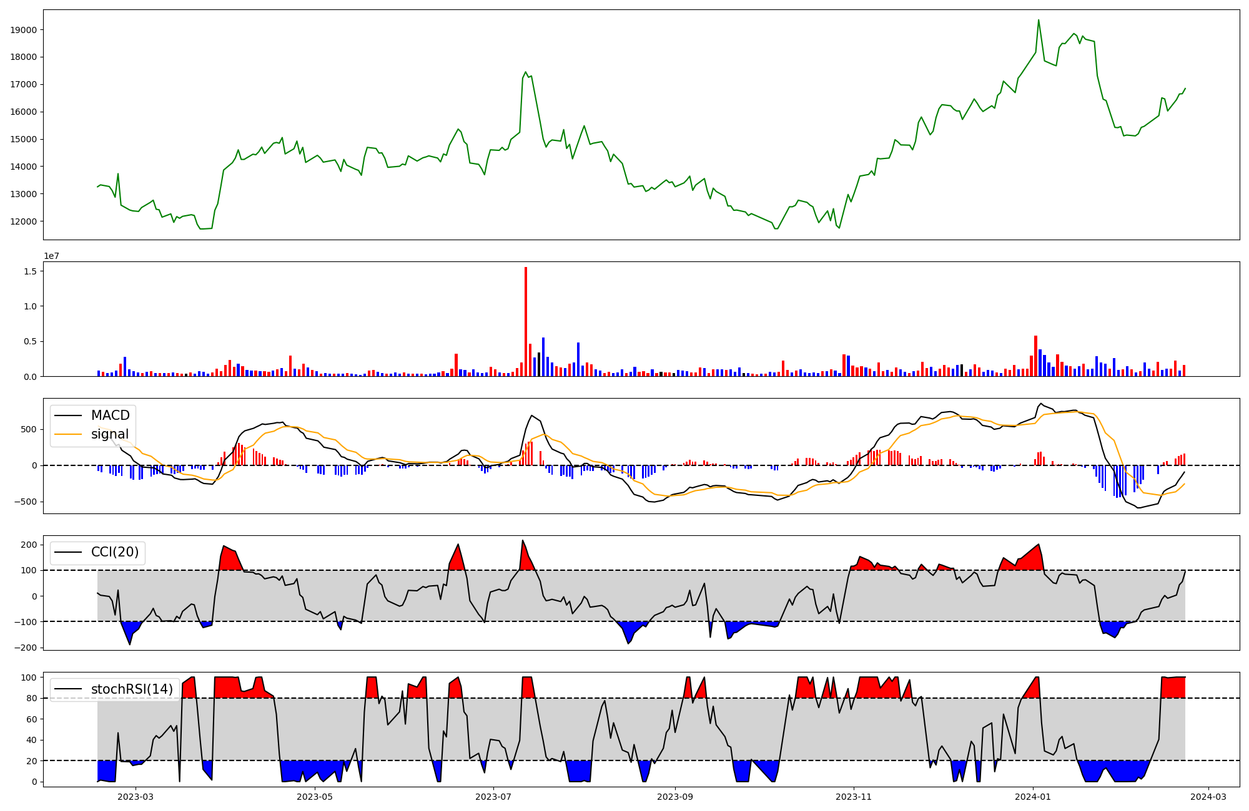The height and width of the screenshot is (811, 1249).
Task: Click the MACD legend label
Action: (x=110, y=415)
